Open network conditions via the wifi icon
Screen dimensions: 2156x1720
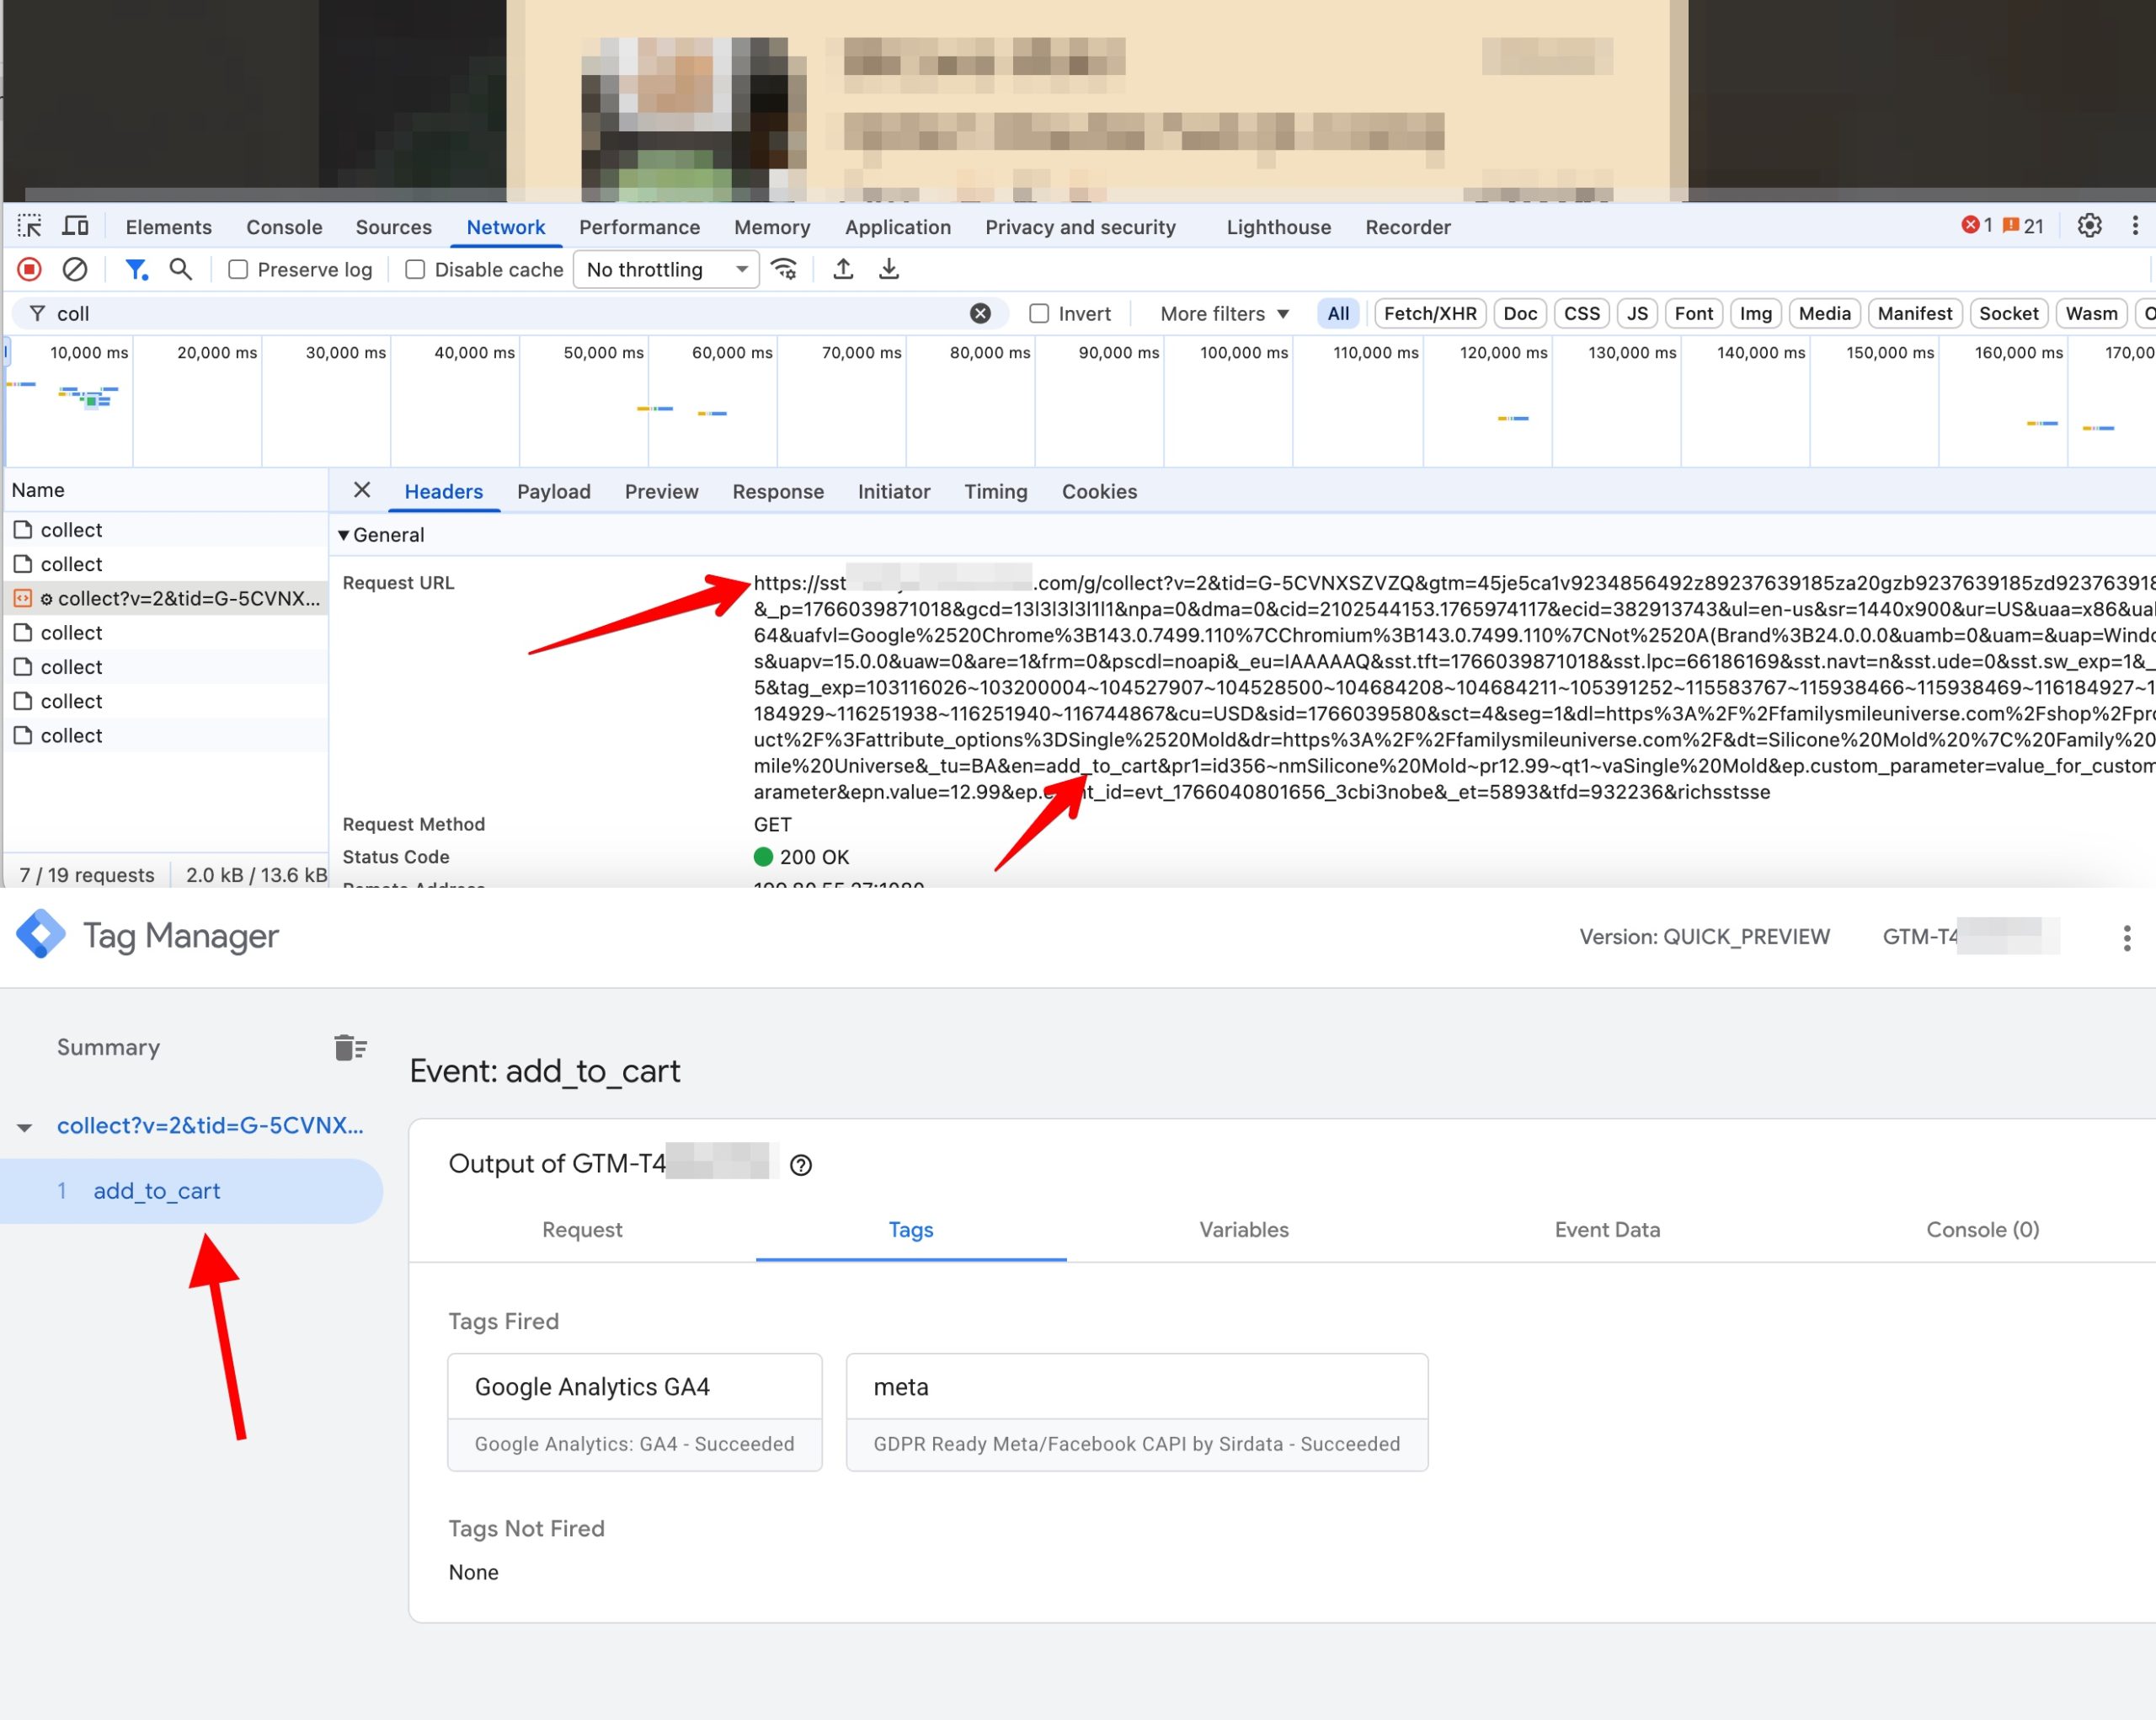click(x=785, y=269)
